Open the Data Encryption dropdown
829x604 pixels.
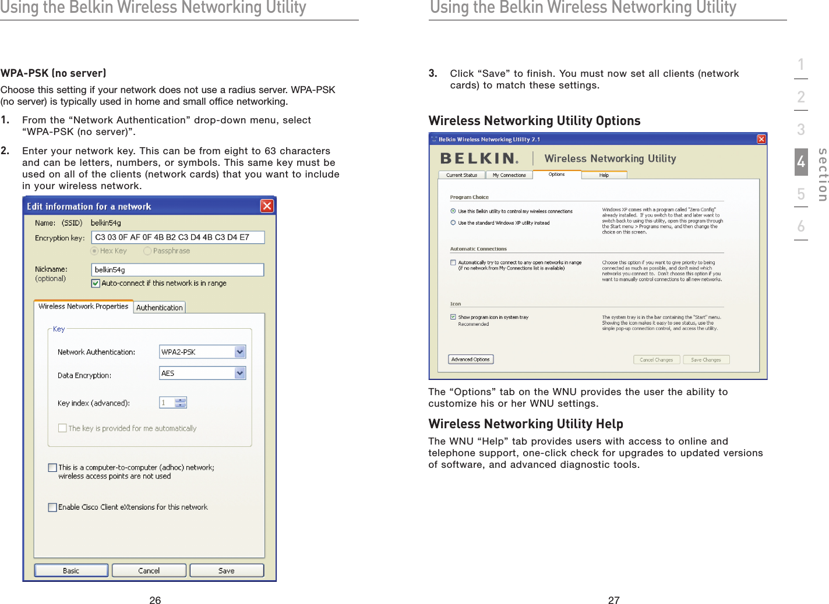click(x=239, y=373)
